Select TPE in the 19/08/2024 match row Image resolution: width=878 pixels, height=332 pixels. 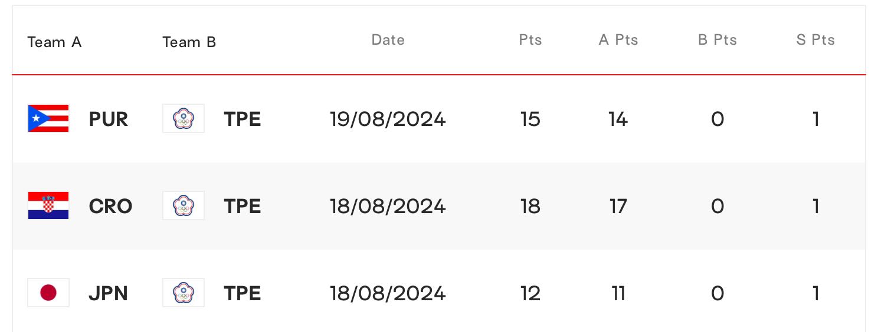[x=243, y=119]
